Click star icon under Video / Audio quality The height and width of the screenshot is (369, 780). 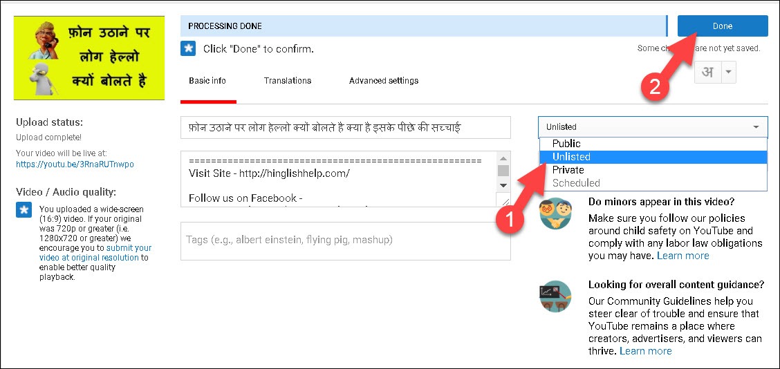click(x=24, y=210)
